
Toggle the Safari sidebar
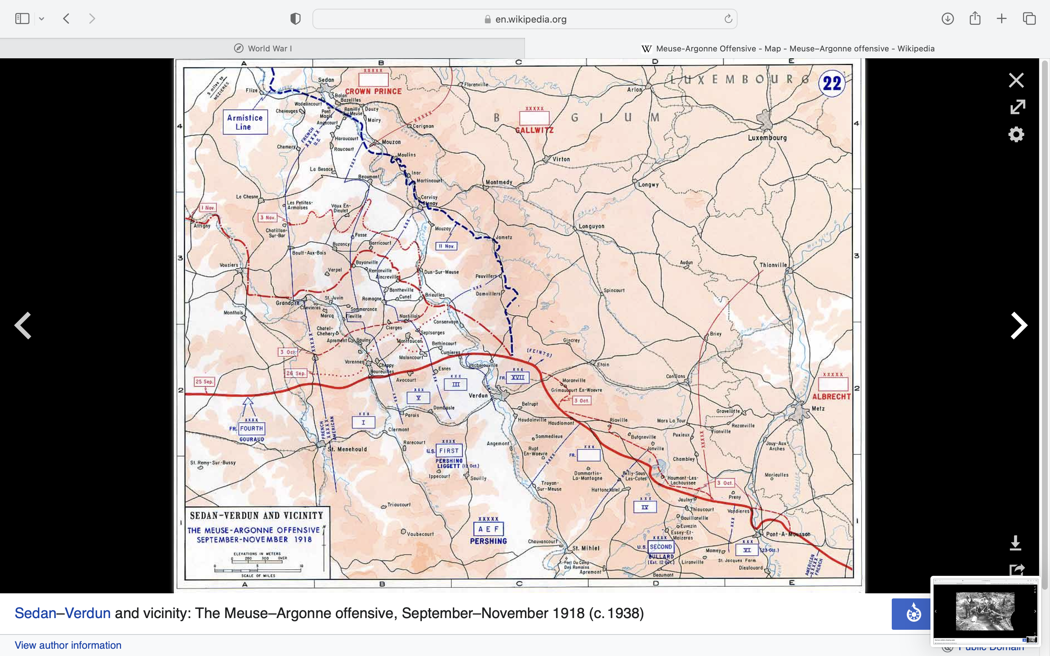point(22,19)
